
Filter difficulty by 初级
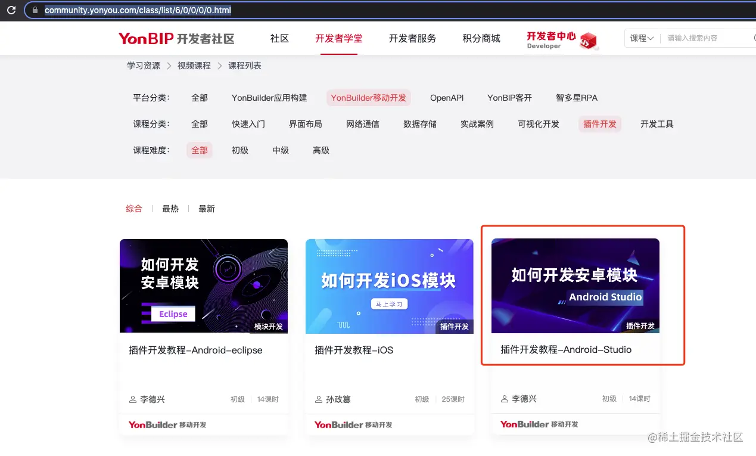(x=240, y=150)
